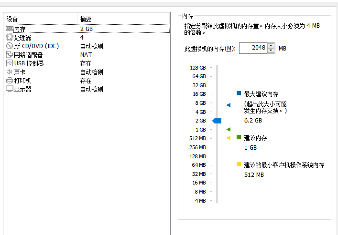Click the 此虚拟机的内存(M) label
This screenshot has height=235, width=338.
click(210, 49)
